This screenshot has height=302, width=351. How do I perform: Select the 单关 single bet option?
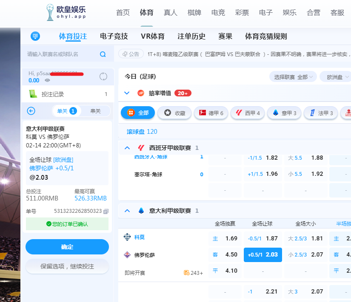pos(66,111)
